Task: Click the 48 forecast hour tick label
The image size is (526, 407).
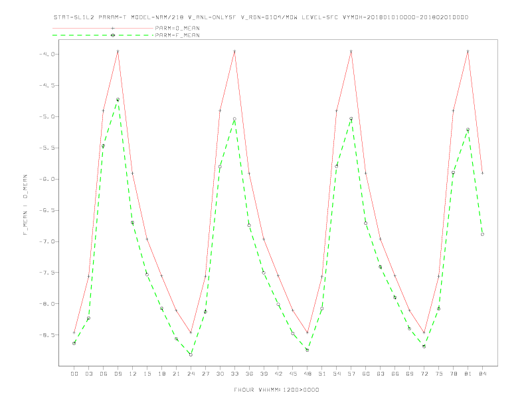Action: coord(307,374)
